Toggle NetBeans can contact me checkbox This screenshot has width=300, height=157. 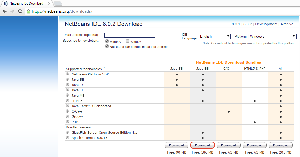pos(107,46)
